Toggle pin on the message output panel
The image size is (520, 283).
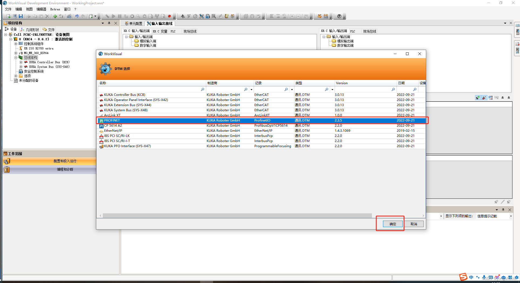(x=503, y=210)
